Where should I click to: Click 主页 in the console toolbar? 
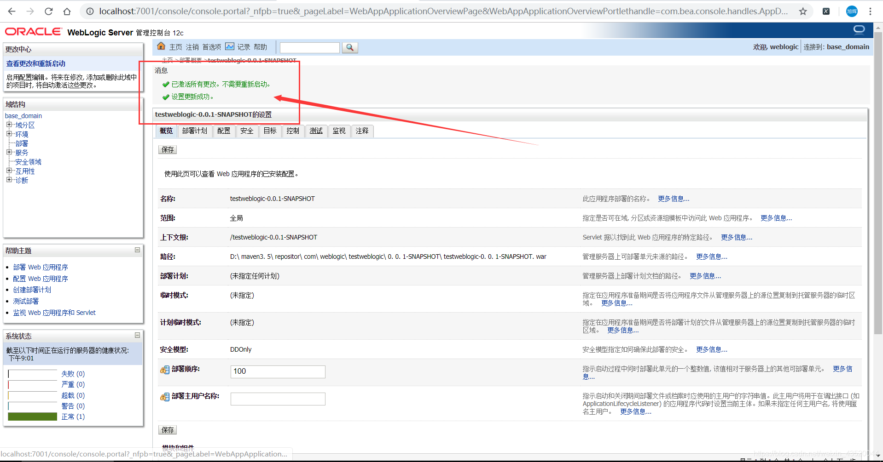click(x=176, y=47)
